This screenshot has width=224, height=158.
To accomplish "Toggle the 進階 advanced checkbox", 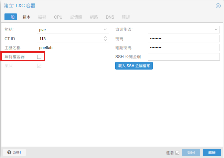I will click(178, 152).
